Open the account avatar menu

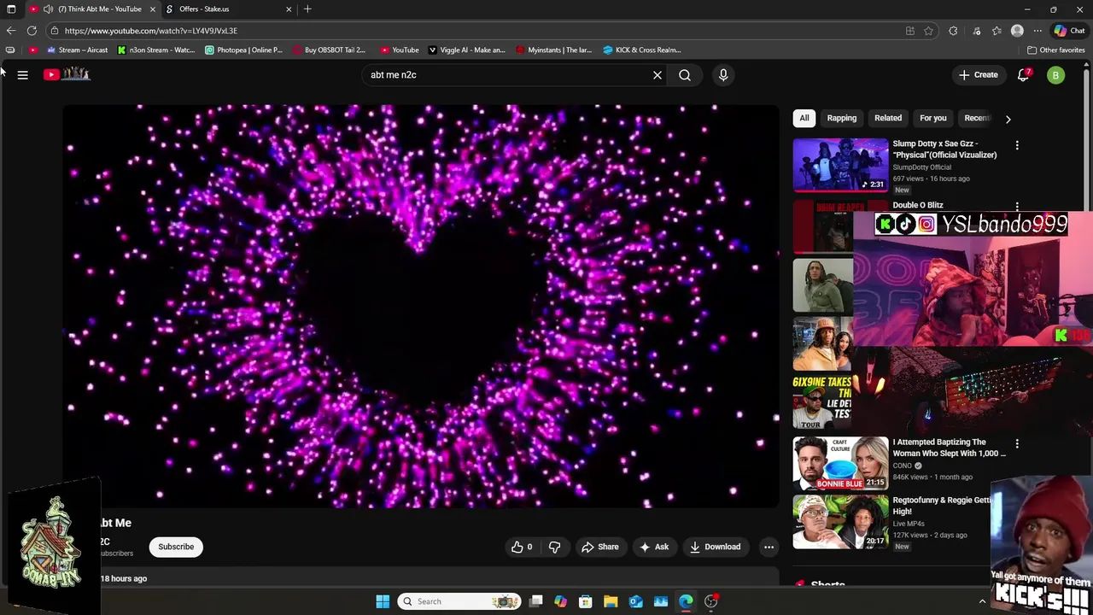[x=1055, y=75]
